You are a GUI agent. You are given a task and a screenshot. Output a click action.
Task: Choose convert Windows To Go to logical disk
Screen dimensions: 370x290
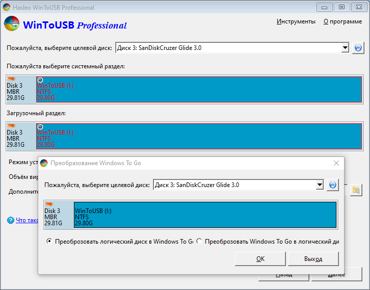point(199,242)
